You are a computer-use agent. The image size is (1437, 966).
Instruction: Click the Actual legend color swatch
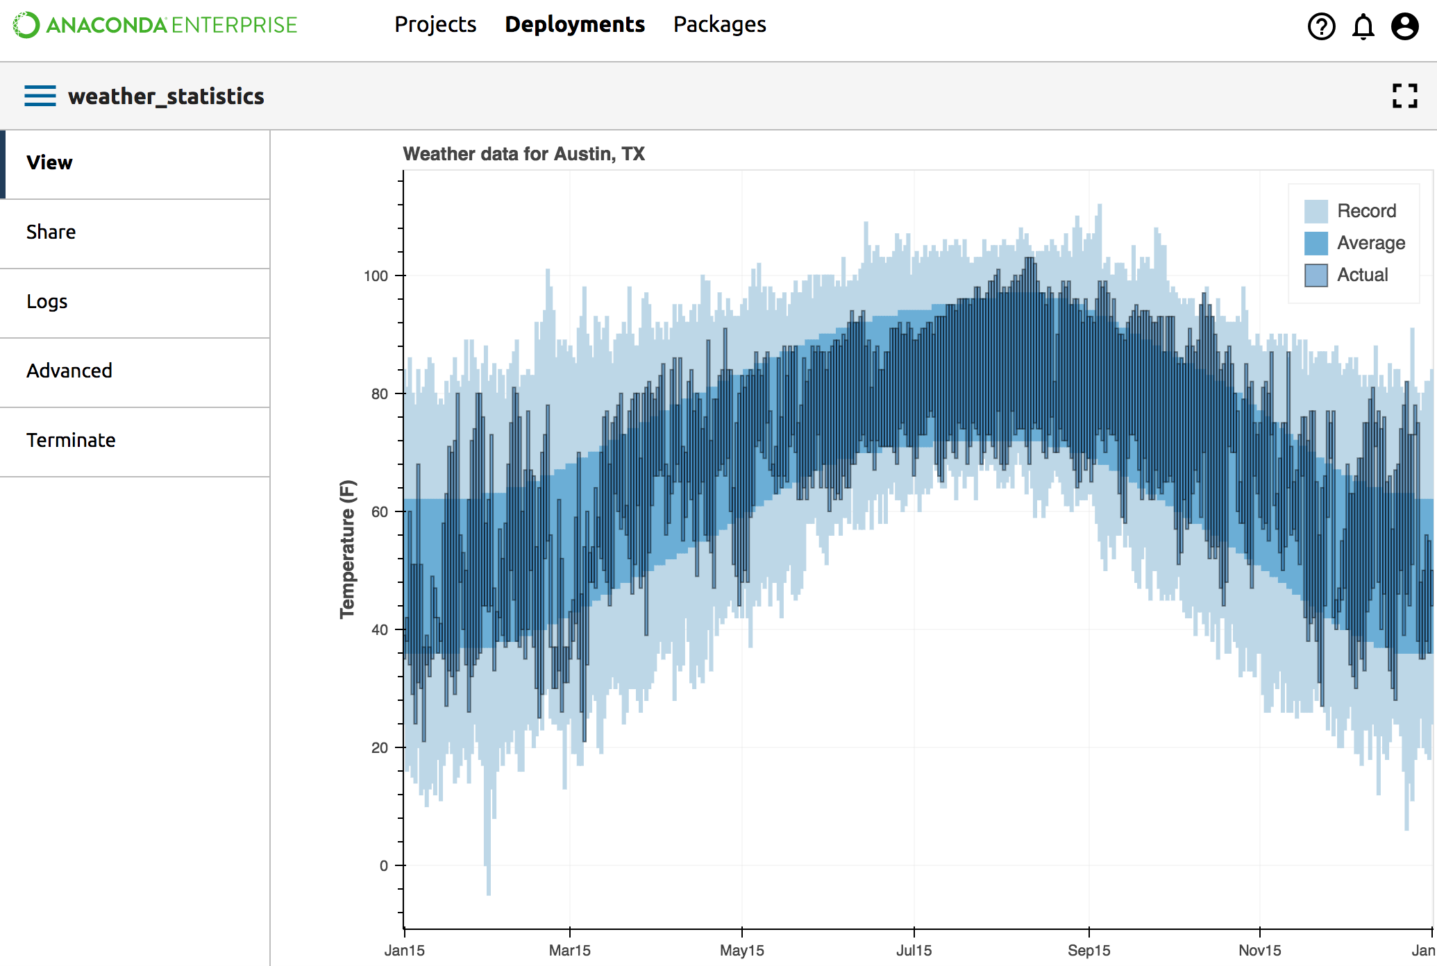[x=1316, y=275]
